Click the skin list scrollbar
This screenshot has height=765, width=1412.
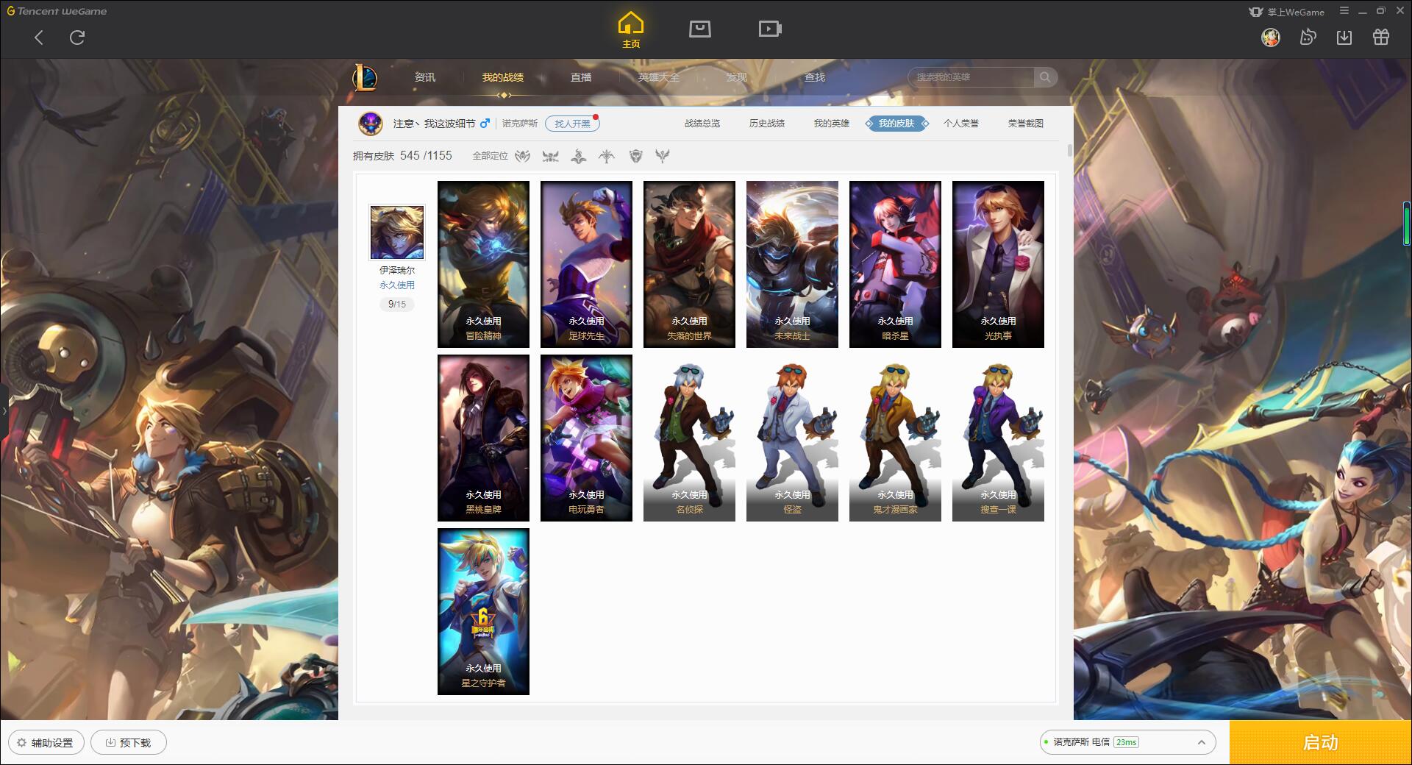click(x=1069, y=150)
